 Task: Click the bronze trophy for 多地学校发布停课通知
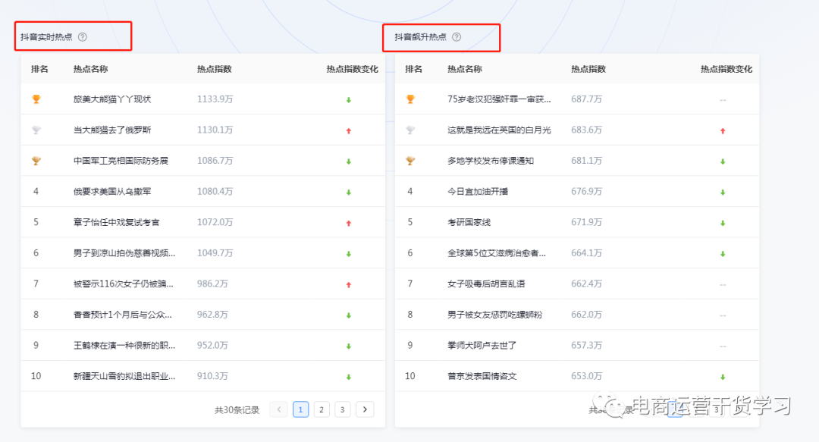click(x=410, y=161)
